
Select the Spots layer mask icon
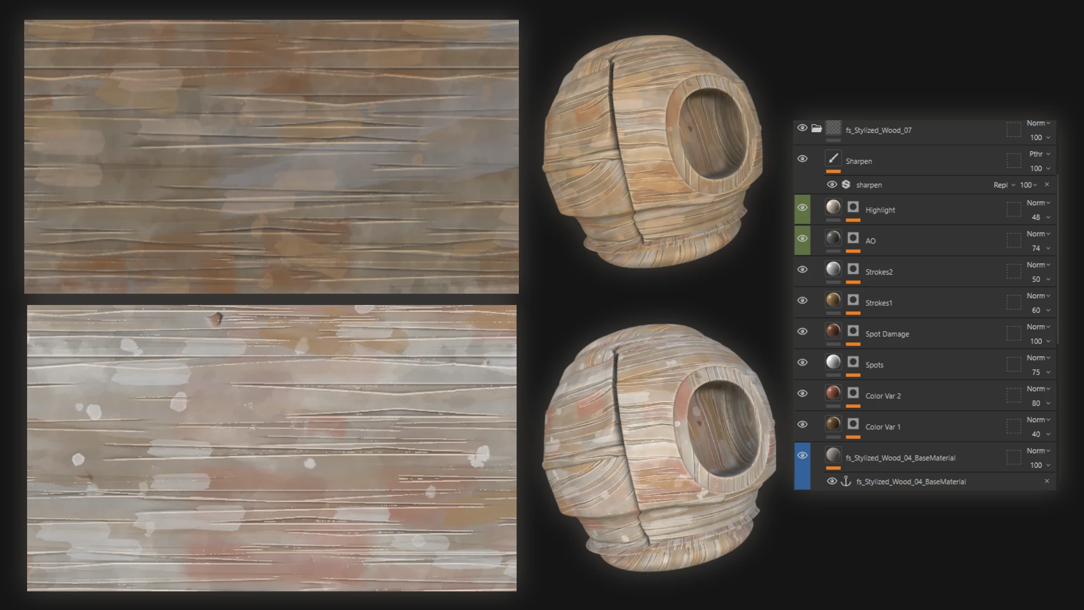[853, 362]
